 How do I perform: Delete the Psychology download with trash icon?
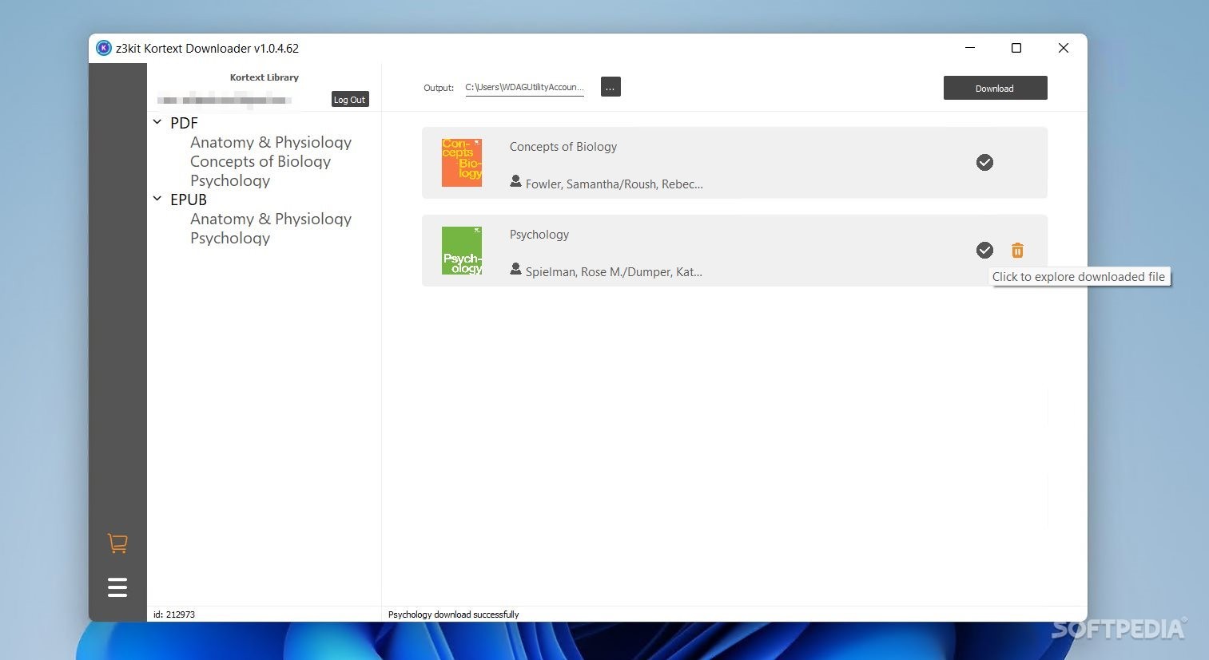(1017, 251)
